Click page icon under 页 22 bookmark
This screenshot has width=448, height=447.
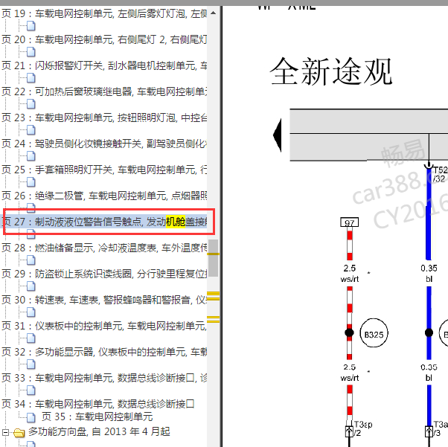point(31,104)
